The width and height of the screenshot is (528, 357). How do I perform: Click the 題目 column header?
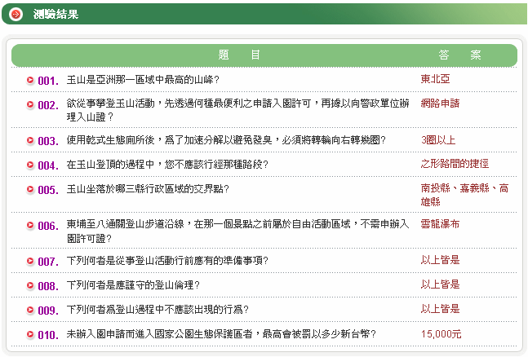point(240,55)
